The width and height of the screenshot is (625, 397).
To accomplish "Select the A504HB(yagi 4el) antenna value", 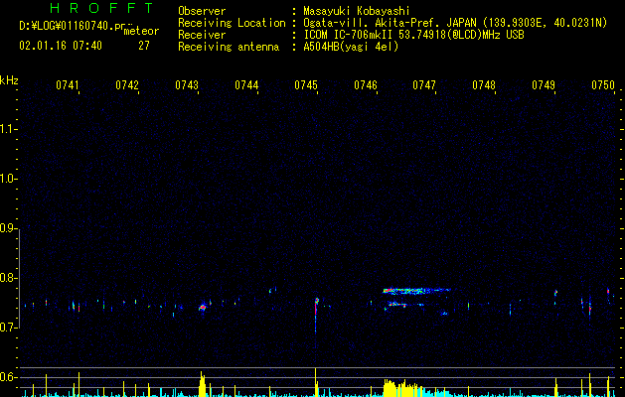I will (x=351, y=47).
